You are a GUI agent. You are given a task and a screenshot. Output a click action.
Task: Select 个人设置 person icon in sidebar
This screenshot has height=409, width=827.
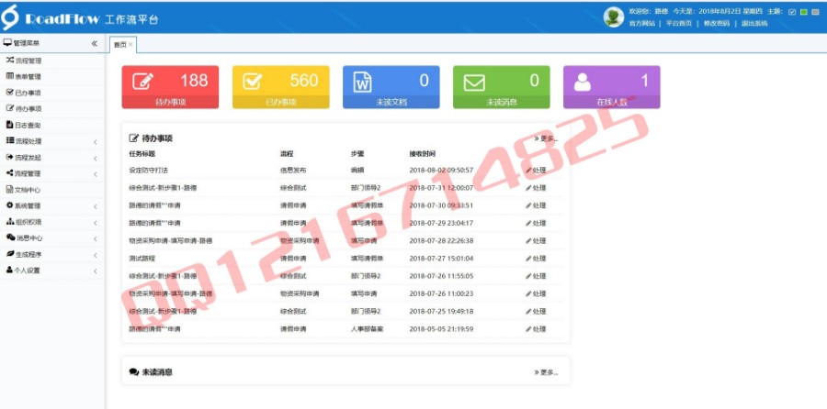point(9,270)
